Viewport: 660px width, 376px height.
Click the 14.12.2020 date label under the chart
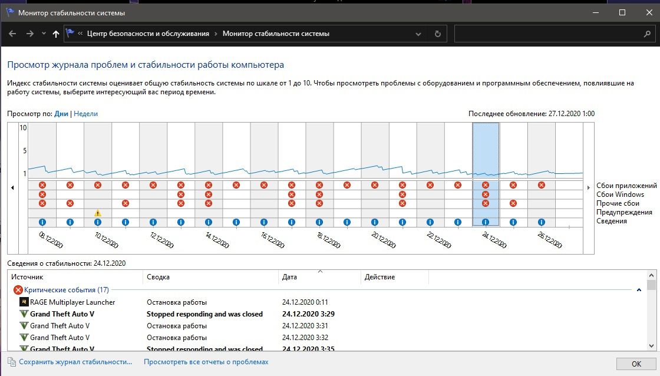click(217, 240)
